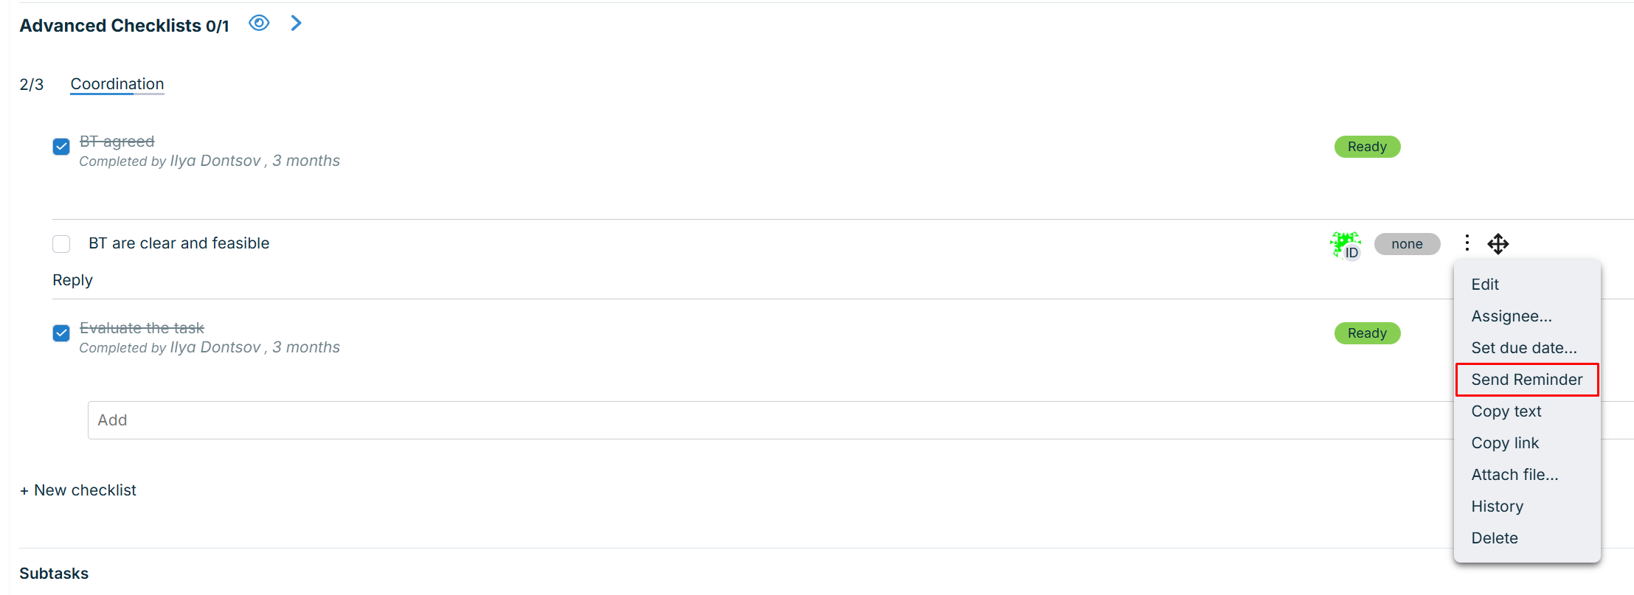Open the 'none' status dropdown
Viewport: 1634px width, 595px height.
1407,244
